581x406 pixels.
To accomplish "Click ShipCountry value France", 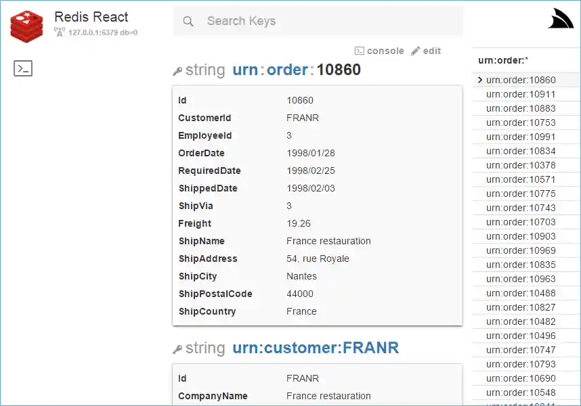I will point(301,311).
